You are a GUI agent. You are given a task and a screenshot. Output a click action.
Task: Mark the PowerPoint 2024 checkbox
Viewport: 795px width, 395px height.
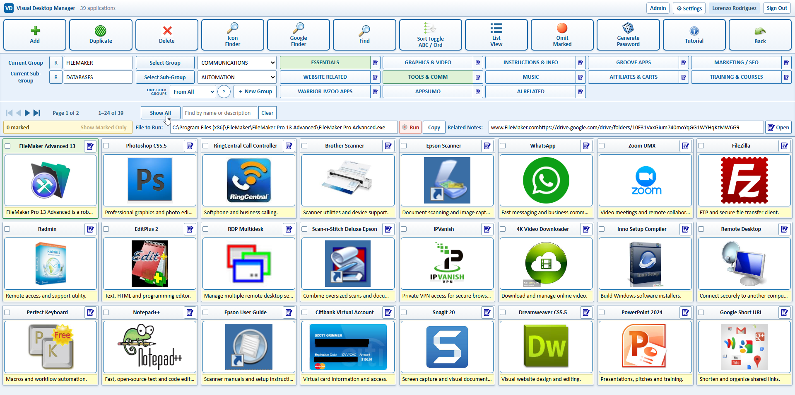coord(602,312)
